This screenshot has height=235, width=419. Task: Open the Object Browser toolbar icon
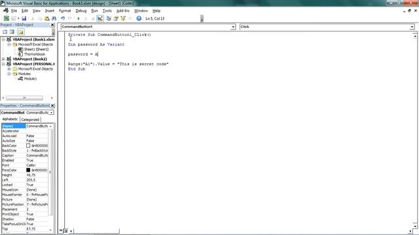point(123,18)
